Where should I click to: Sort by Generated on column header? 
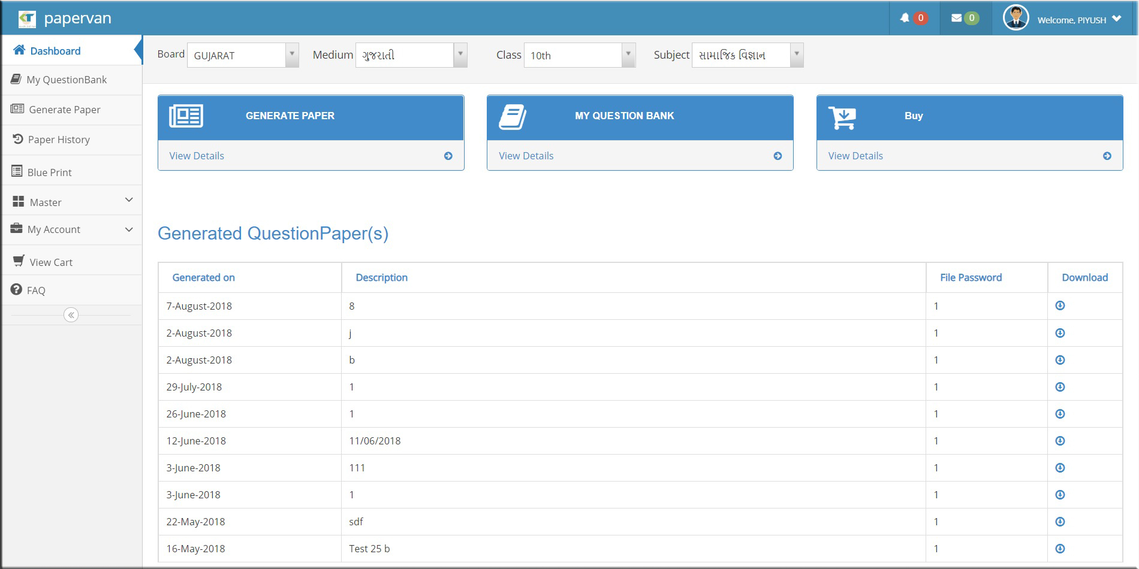[203, 277]
